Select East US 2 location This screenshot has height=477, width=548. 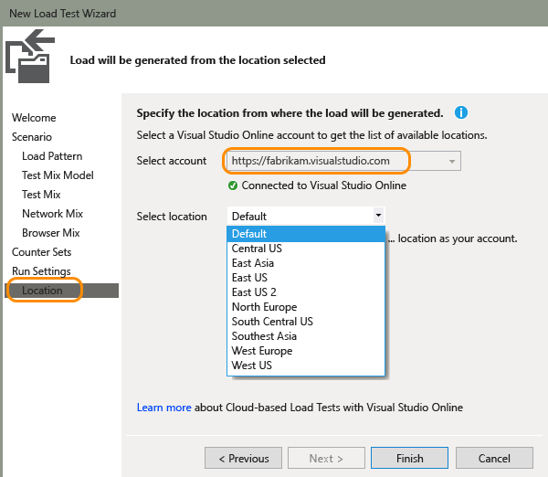(x=306, y=292)
